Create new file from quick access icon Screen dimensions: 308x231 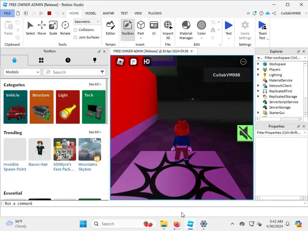coord(18,13)
